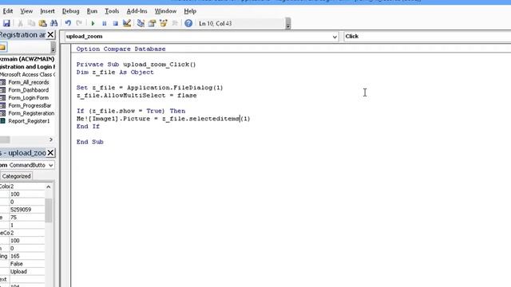511x287 pixels.
Task: Open the Run menu
Action: 92,11
